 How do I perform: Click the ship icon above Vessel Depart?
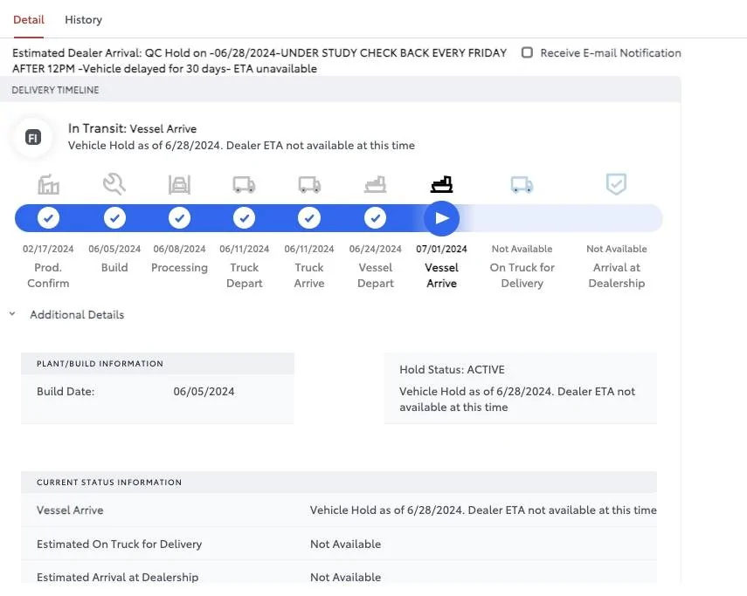pos(376,184)
